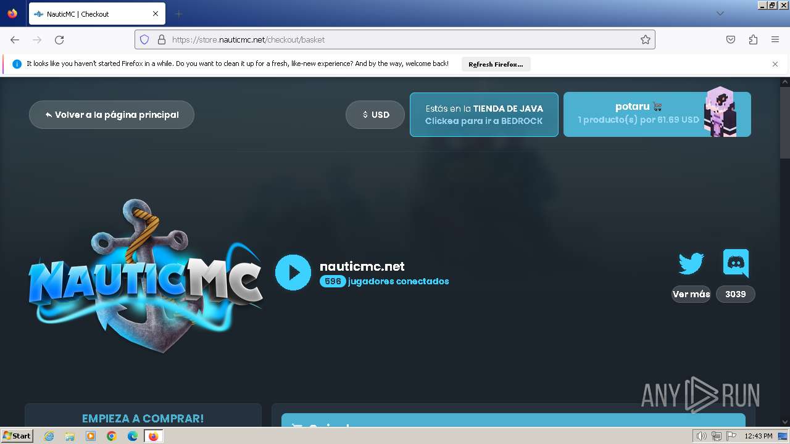Click the jugadores conectados text
Viewport: 790px width, 444px height.
[398, 281]
